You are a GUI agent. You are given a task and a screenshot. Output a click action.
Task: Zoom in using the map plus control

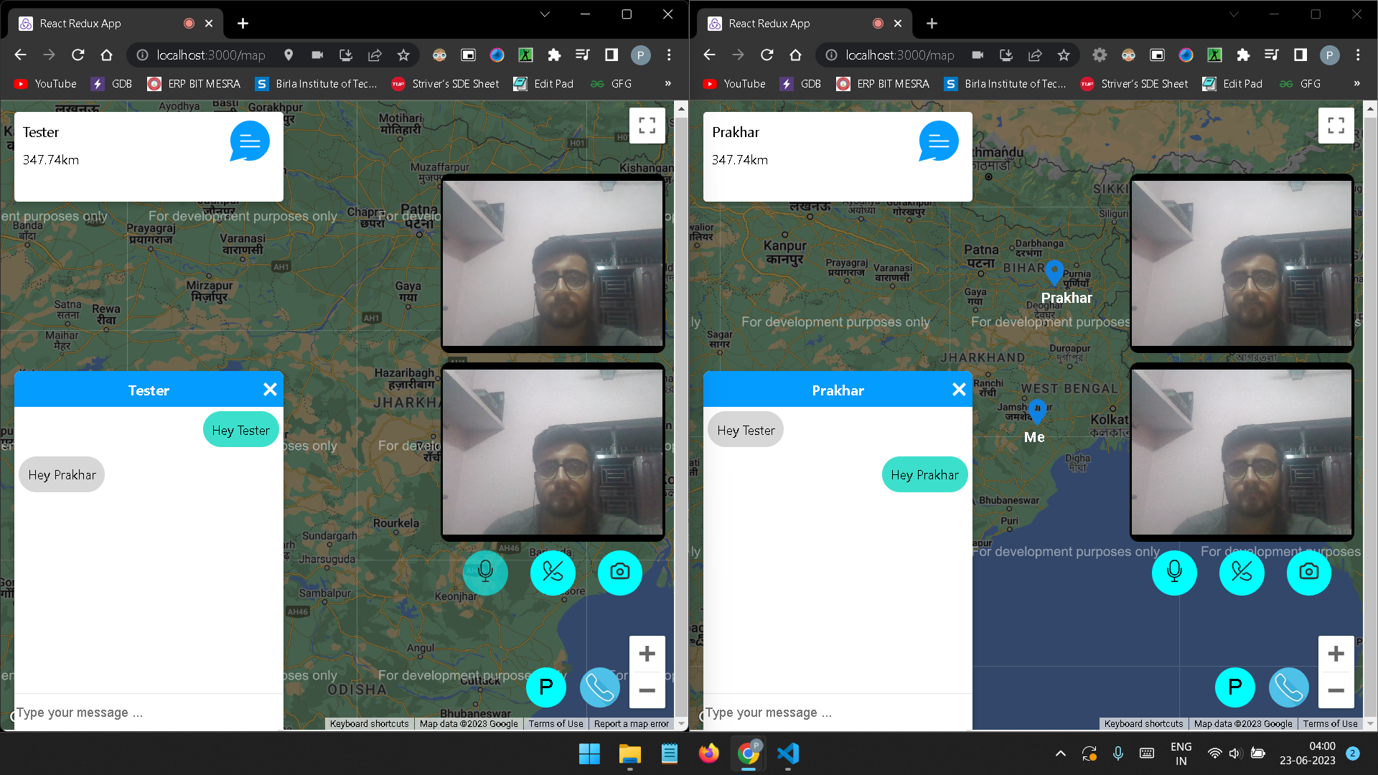pyautogui.click(x=647, y=653)
